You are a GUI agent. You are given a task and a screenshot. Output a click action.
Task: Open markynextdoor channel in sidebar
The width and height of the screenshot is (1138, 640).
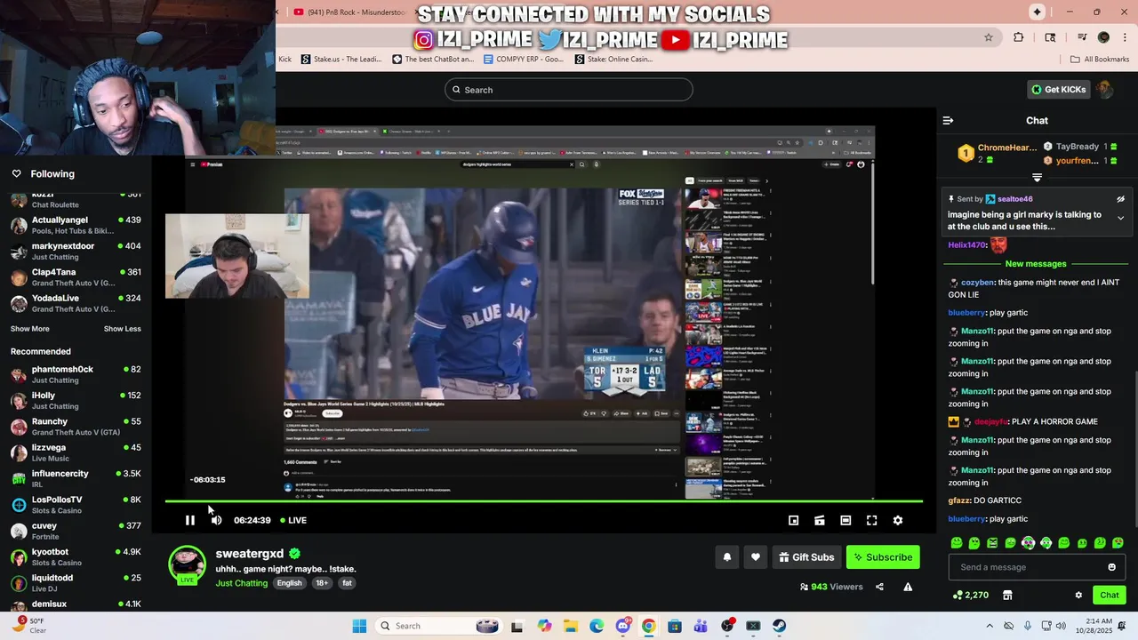point(76,252)
